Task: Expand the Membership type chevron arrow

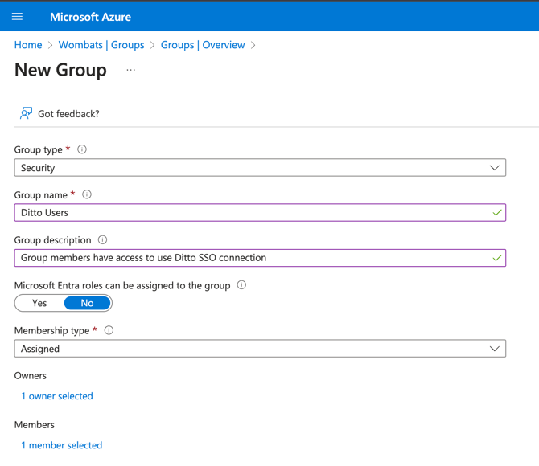Action: [x=494, y=349]
